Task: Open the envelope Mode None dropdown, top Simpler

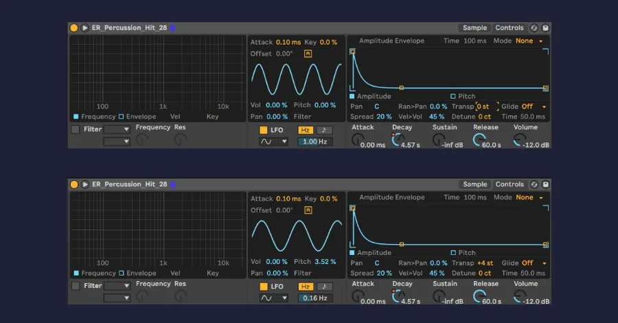Action: pos(529,41)
